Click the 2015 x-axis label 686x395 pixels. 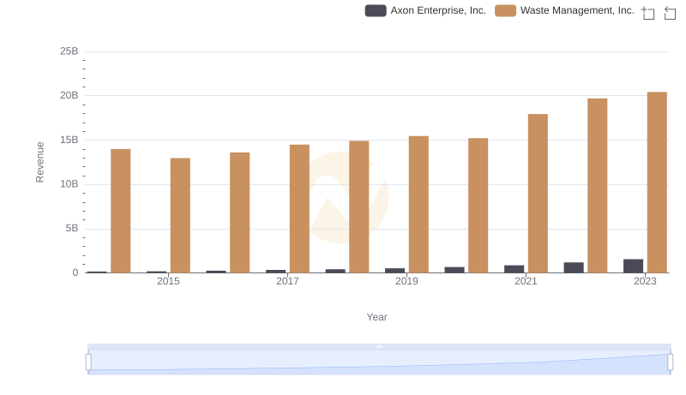coord(168,281)
